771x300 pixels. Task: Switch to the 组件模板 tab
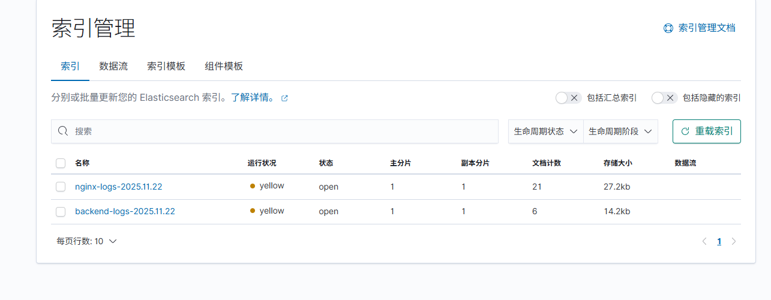click(x=224, y=66)
